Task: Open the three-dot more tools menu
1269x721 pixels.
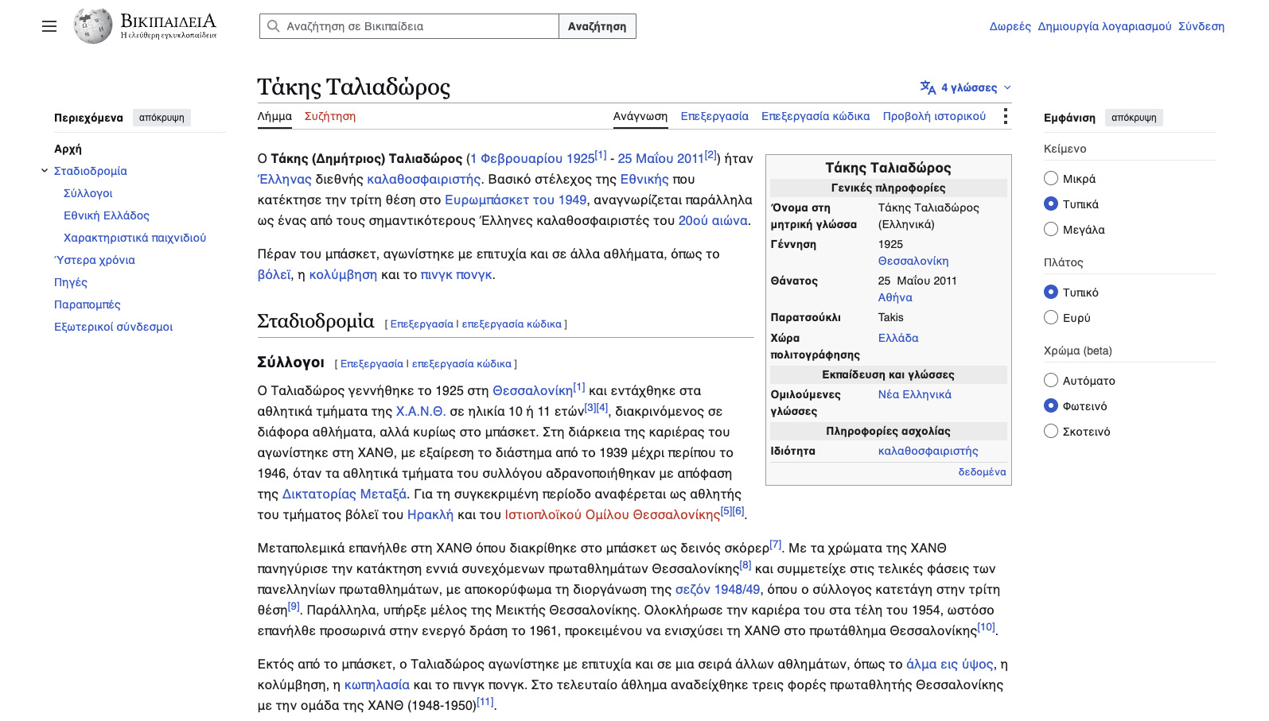Action: point(1006,116)
